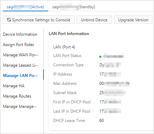This screenshot has width=154, height=134.
Task: Open Manage Leased Line menu item
Action: [x=21, y=65]
